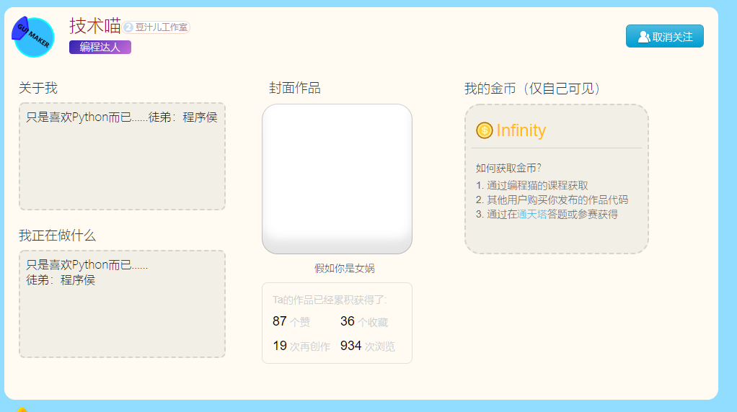Screen dimensions: 737x412
Task: Unfollow this user with the 取消关注 button
Action: click(665, 36)
